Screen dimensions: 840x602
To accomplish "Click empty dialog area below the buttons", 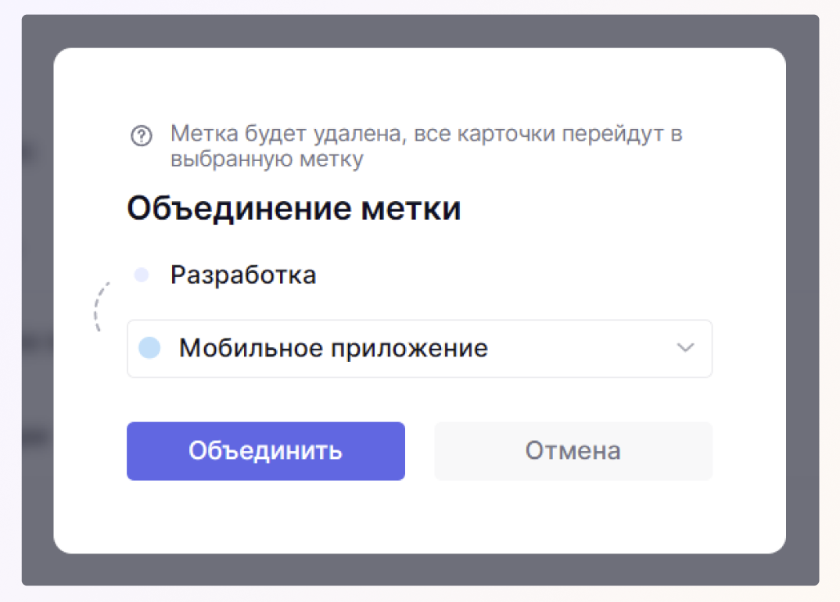I will [419, 516].
